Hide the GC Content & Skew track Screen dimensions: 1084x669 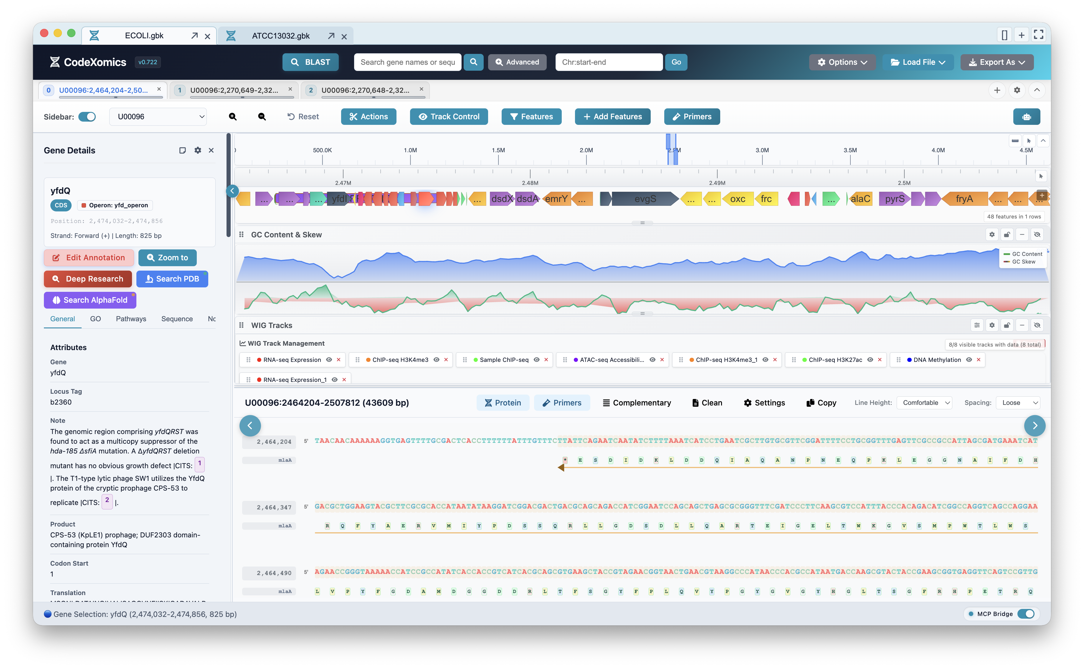pyautogui.click(x=1037, y=234)
